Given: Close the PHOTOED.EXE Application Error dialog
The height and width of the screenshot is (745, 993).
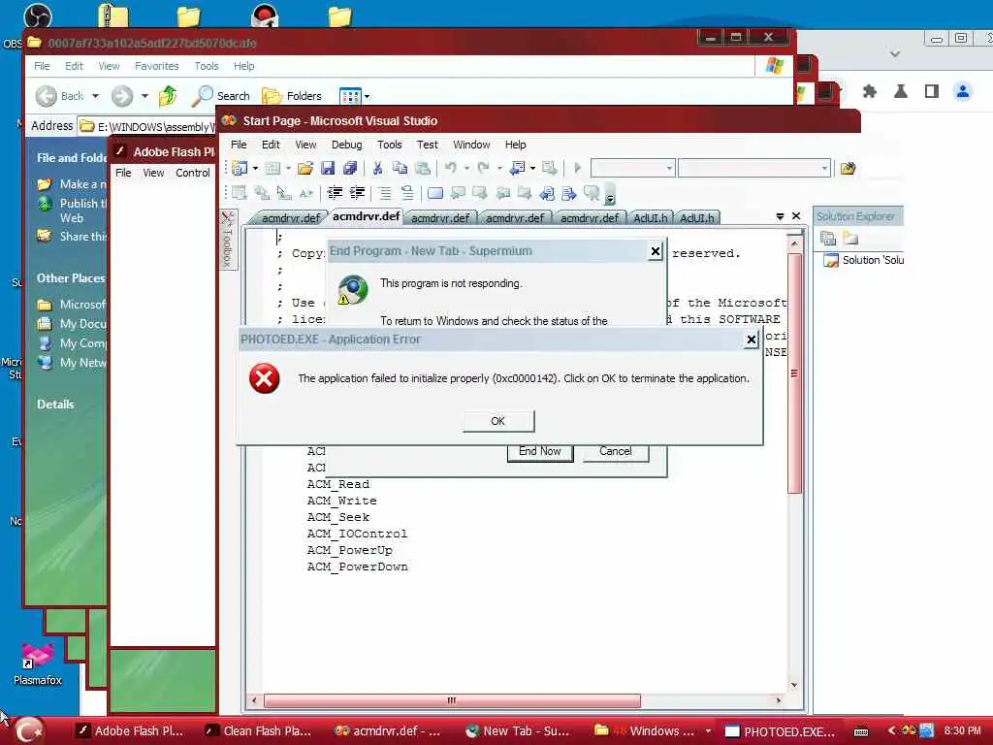Looking at the screenshot, I should [x=752, y=340].
